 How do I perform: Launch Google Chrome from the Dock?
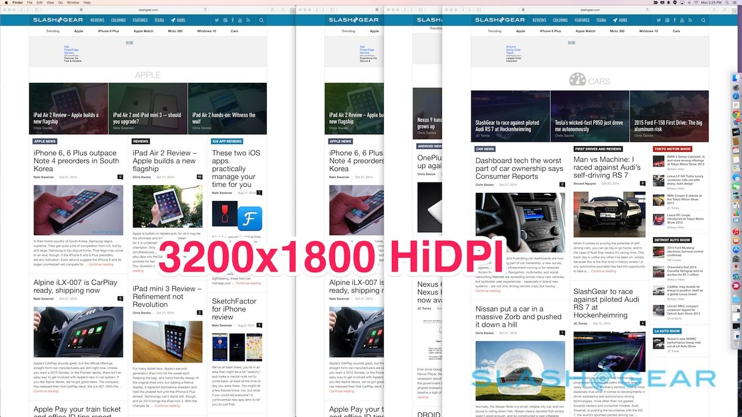[x=736, y=114]
